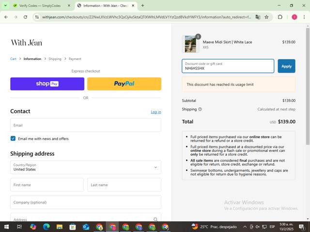Open Task View on the taskbar
The width and height of the screenshot is (310, 232).
[x=19, y=227]
